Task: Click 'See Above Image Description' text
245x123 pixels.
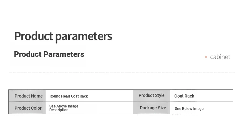Action: tap(64, 108)
